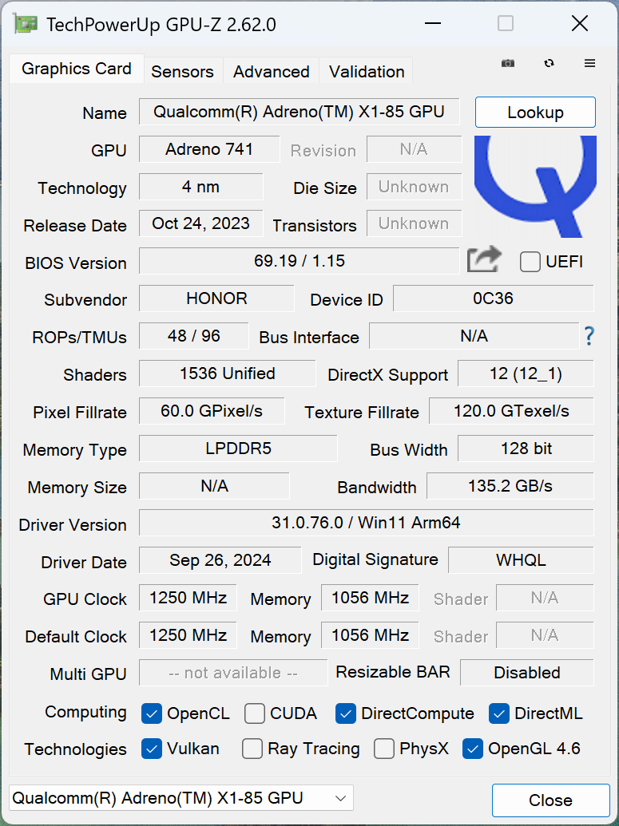Toggle the CUDA checkbox
The height and width of the screenshot is (826, 619).
(255, 713)
